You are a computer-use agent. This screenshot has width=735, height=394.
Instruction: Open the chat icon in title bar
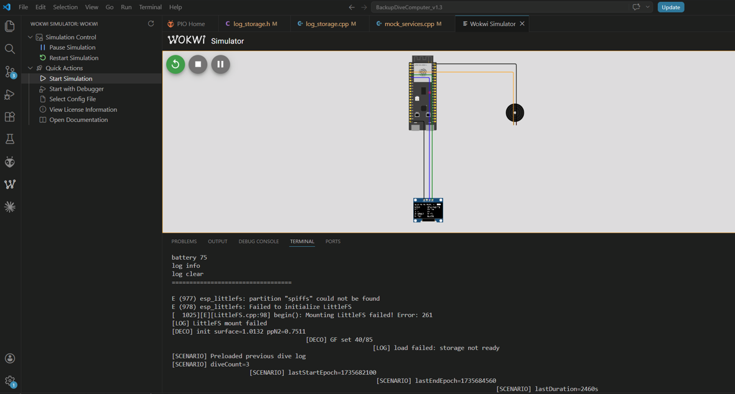[x=636, y=7]
